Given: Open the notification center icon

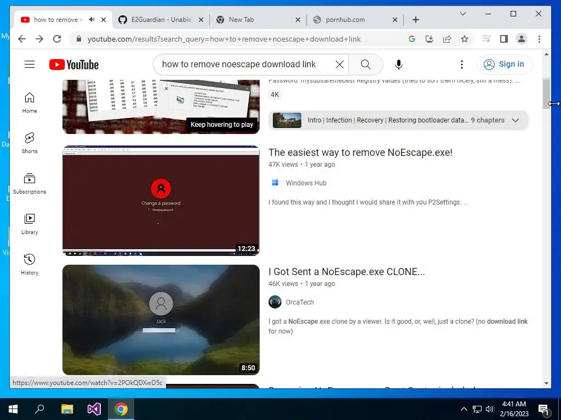Looking at the screenshot, I should pos(543,409).
